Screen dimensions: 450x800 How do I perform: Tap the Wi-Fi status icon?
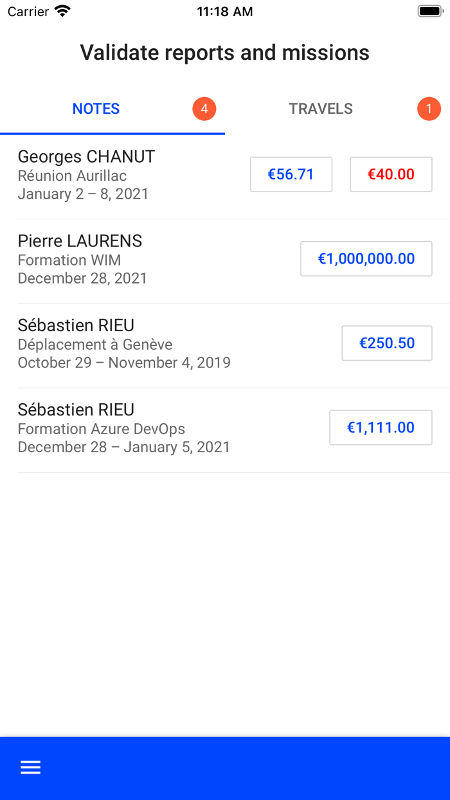click(x=62, y=11)
